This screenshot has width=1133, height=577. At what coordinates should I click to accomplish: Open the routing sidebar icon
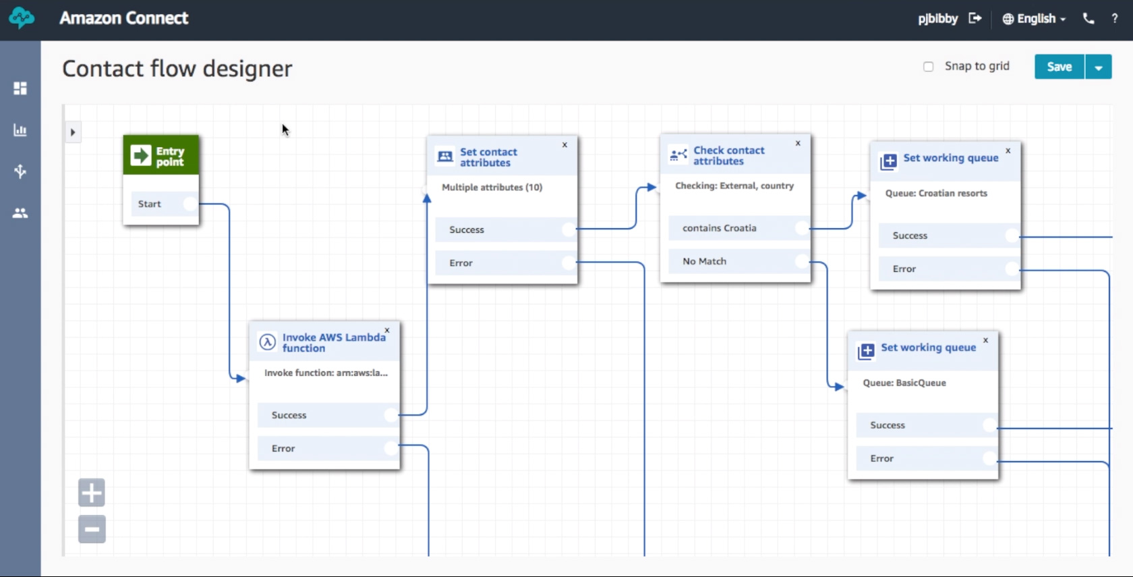coord(20,171)
